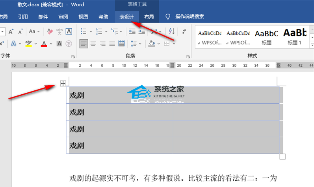
Task: Expand the text effects dropdown arrow
Action: coord(20,43)
